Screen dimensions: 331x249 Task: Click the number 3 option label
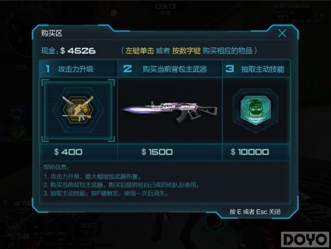(x=230, y=69)
